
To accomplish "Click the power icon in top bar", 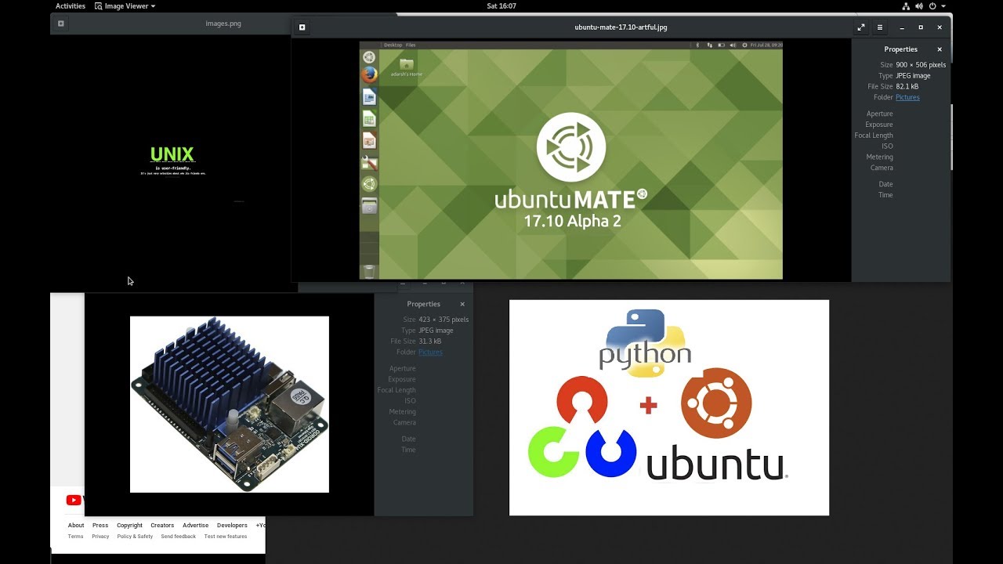I will point(933,5).
